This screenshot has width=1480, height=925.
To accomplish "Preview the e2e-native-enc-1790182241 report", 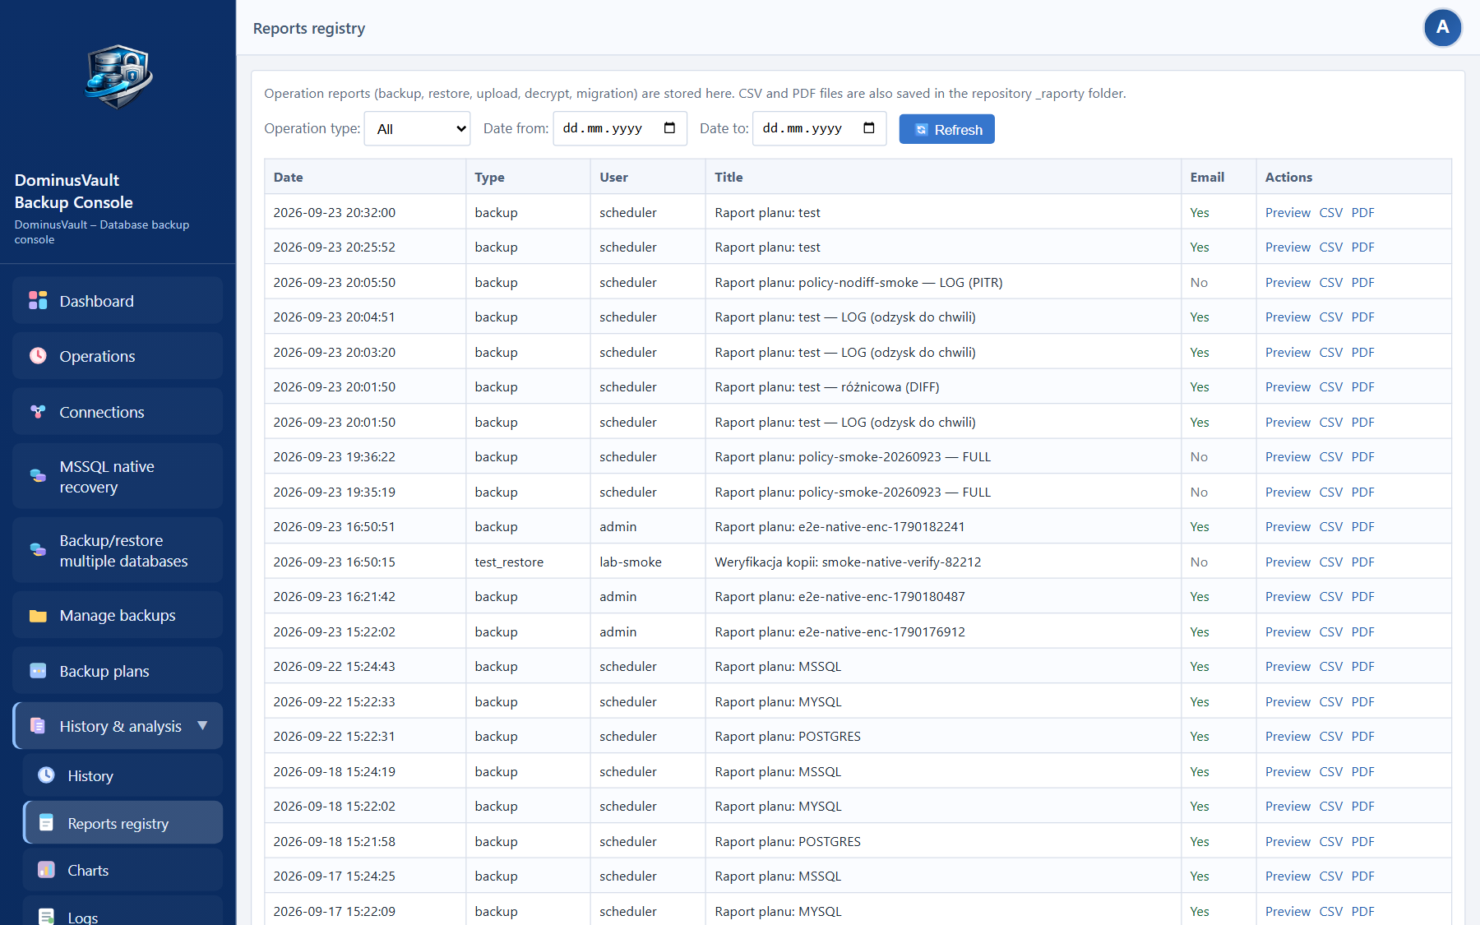I will [1288, 526].
